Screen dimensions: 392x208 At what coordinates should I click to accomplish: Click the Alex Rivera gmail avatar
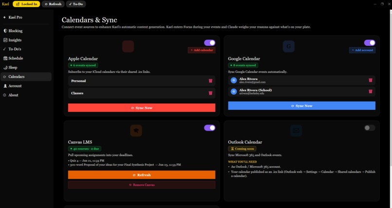coord(234,80)
